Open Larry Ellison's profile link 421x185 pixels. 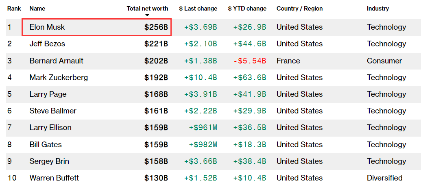tap(50, 128)
